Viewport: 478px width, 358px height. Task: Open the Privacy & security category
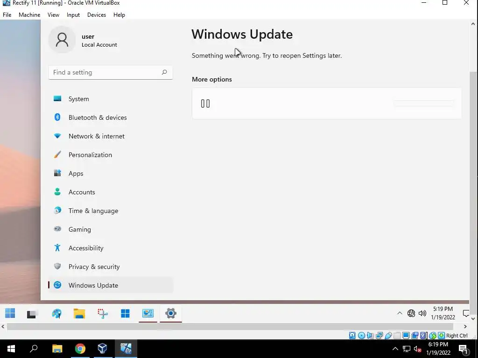coord(111,267)
